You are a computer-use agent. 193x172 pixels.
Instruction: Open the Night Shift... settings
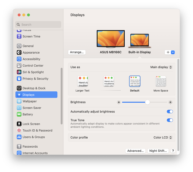point(158,151)
